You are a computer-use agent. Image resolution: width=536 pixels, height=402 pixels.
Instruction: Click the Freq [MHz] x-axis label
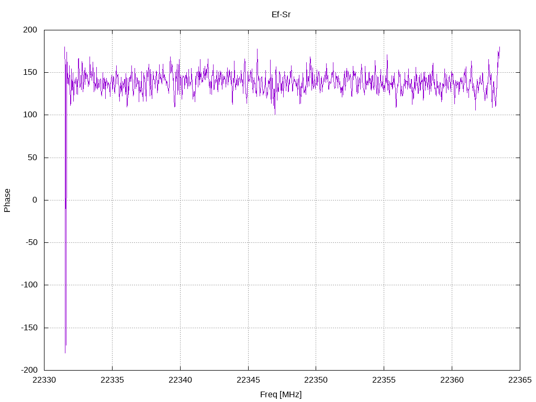pyautogui.click(x=281, y=395)
